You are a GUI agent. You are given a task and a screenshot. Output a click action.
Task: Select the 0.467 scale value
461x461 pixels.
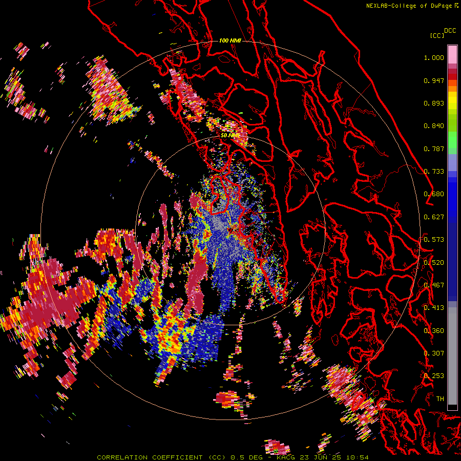click(x=434, y=285)
